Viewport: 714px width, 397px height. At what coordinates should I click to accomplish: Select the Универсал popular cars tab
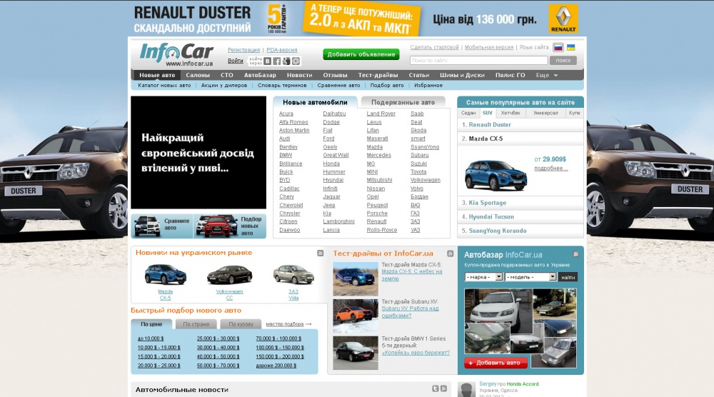coord(545,113)
